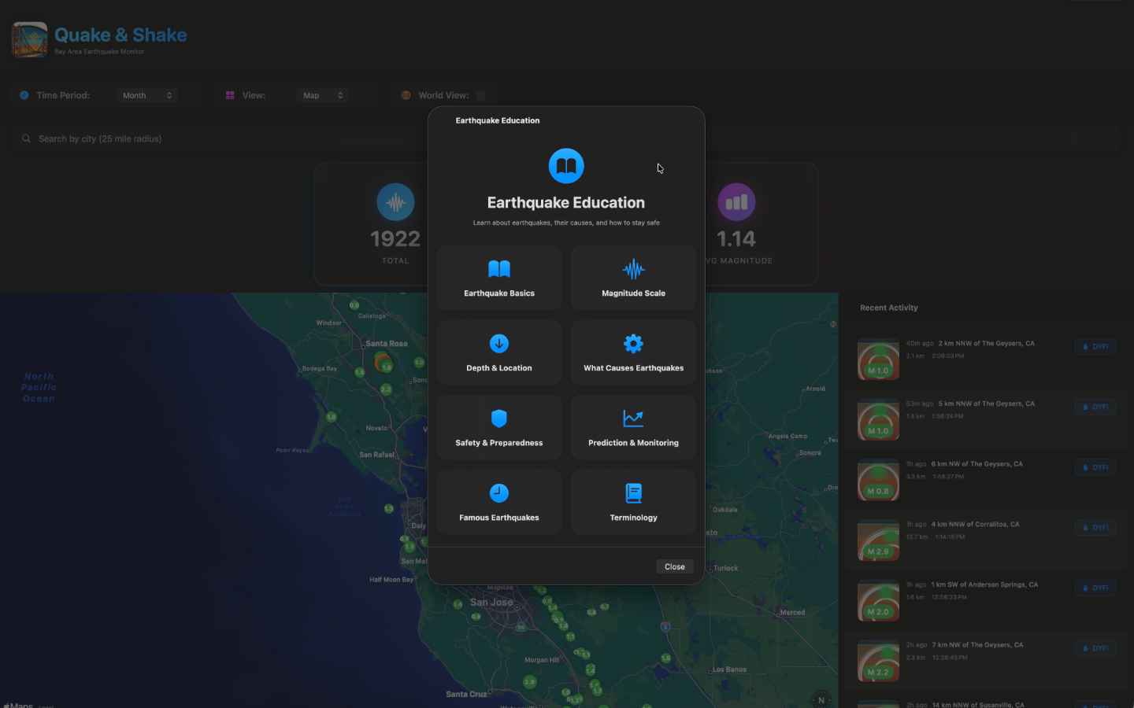Click the compass N icon on the map
The image size is (1134, 708).
click(x=821, y=699)
